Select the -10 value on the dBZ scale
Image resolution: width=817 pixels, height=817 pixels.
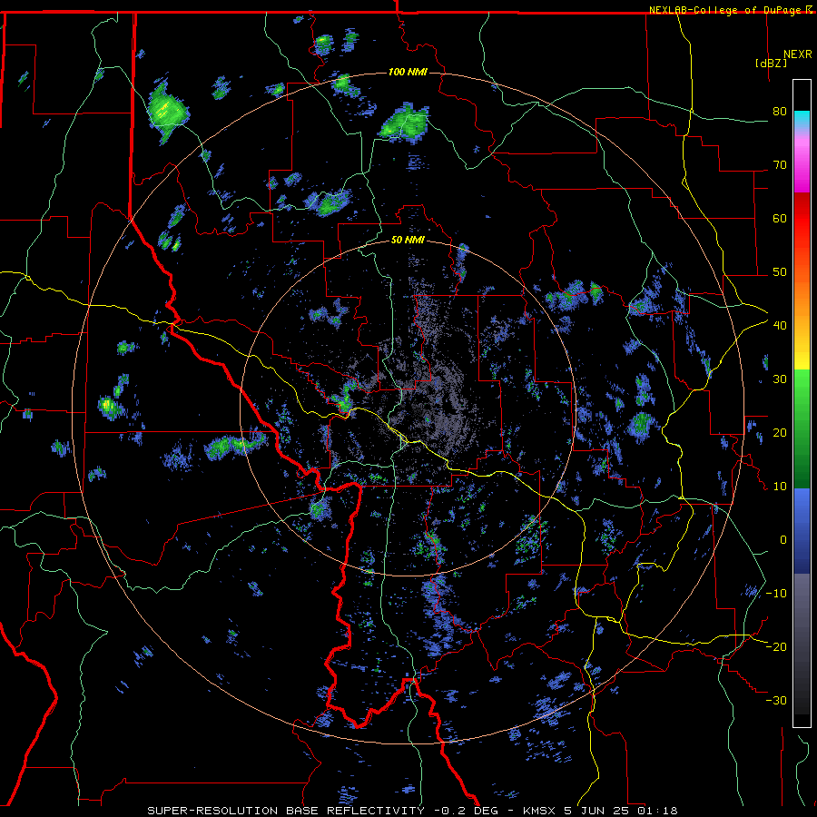click(x=776, y=593)
